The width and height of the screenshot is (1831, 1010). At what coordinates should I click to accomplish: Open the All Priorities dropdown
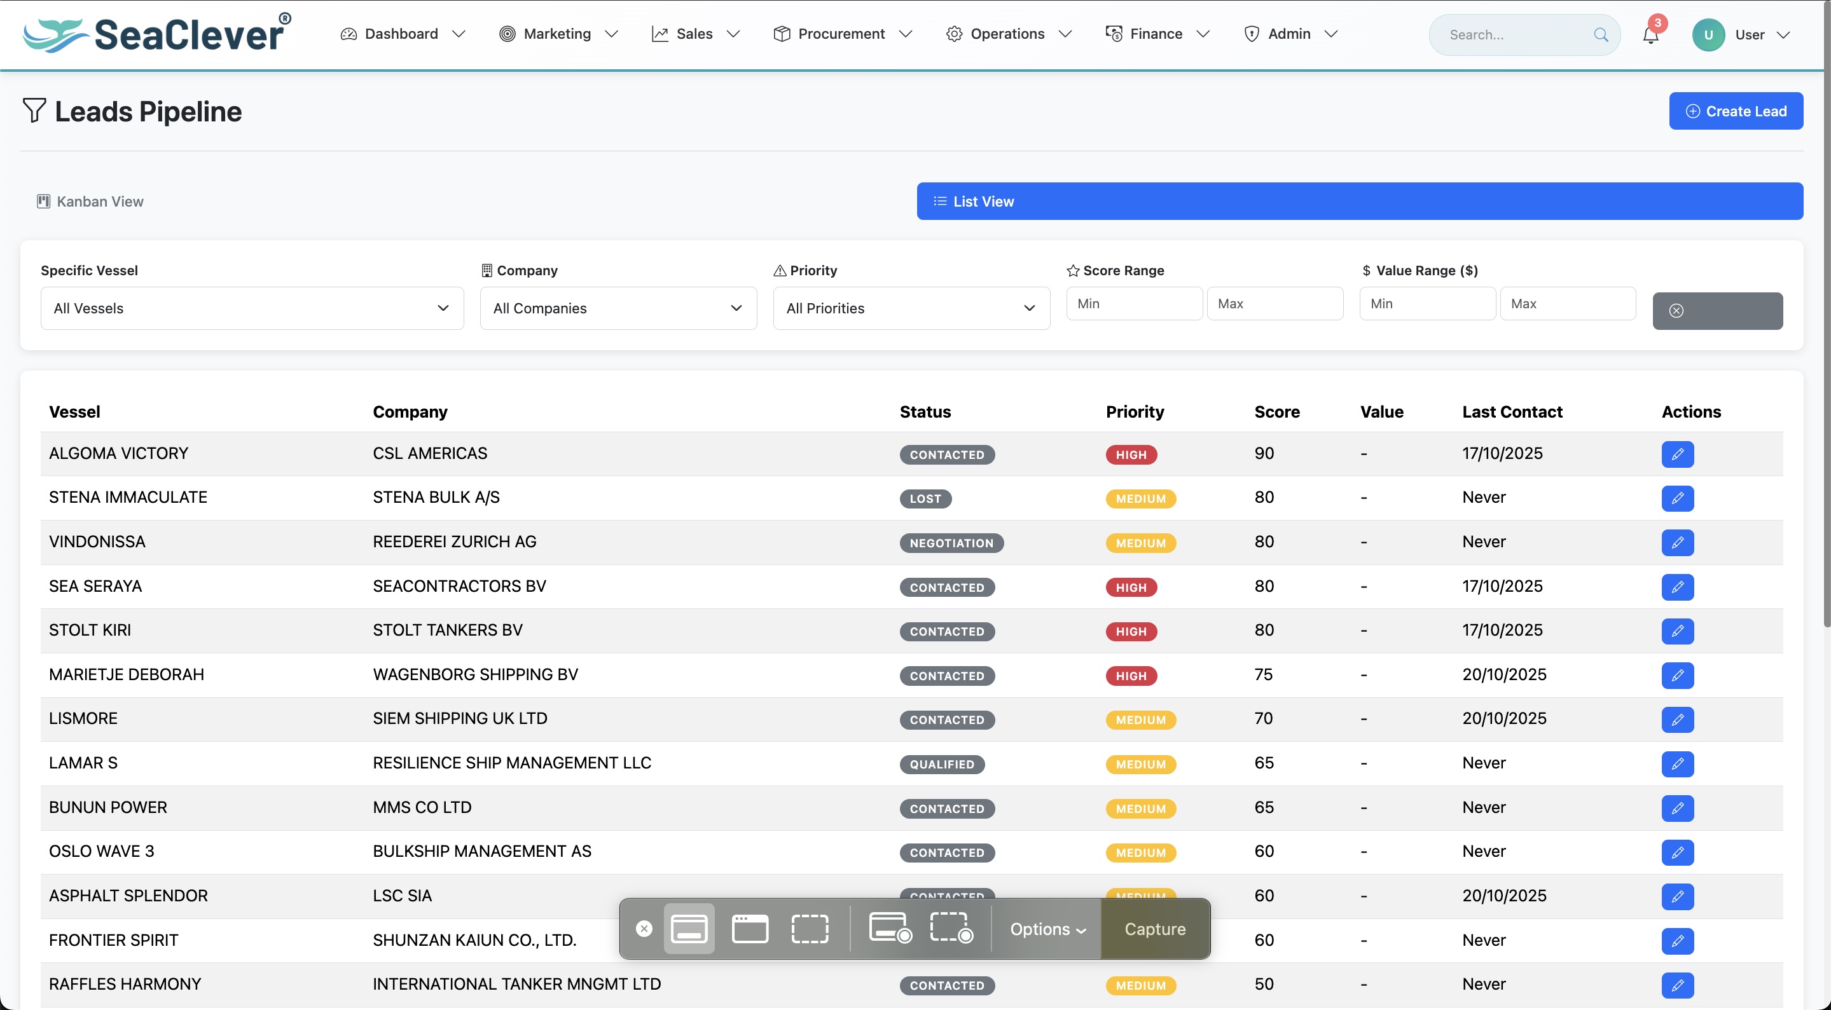(911, 308)
